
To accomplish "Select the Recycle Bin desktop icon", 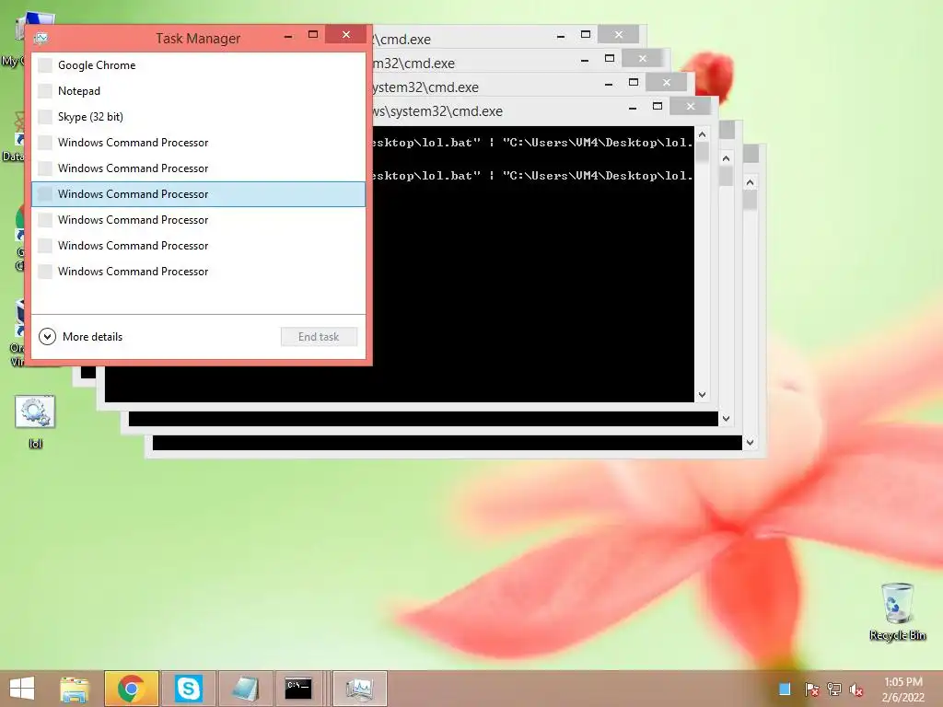I will [x=897, y=612].
